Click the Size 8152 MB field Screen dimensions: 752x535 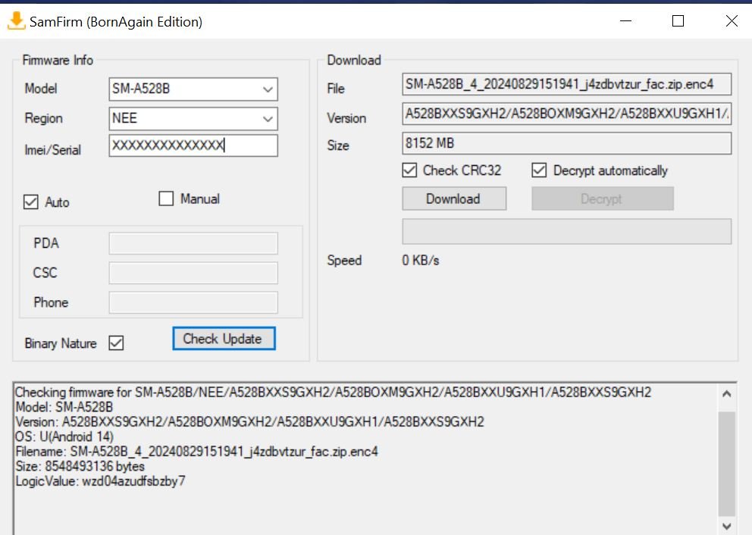(567, 143)
